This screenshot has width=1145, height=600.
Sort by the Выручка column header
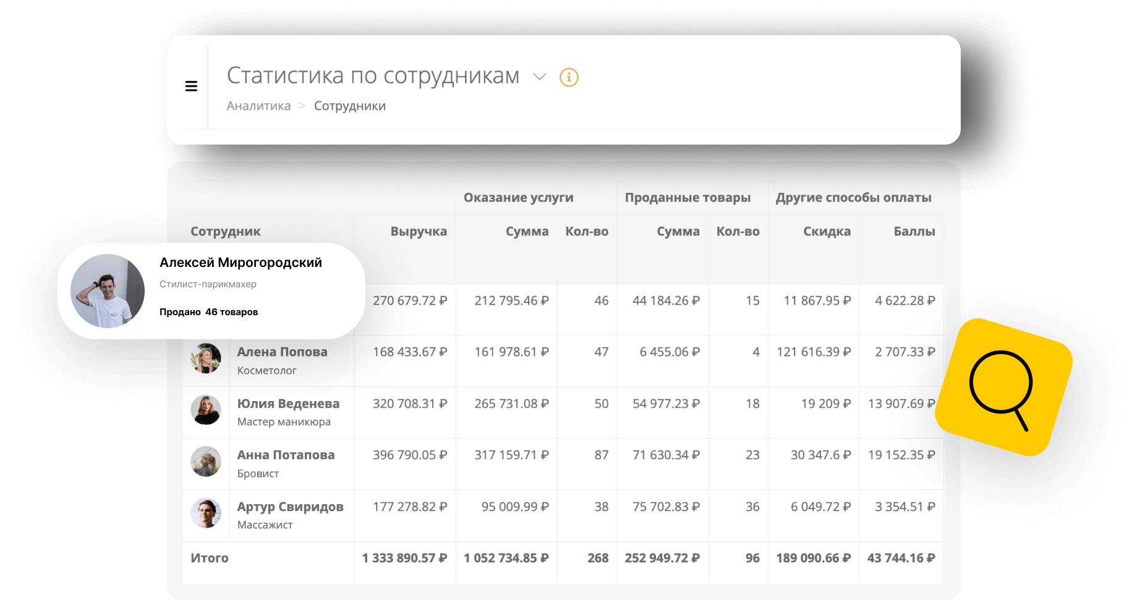tap(418, 231)
